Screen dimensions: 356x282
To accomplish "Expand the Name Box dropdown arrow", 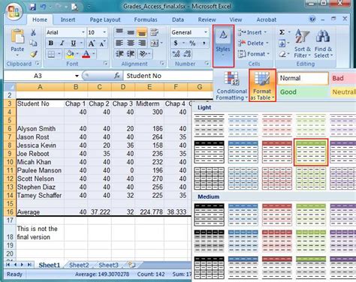I will 77,76.
